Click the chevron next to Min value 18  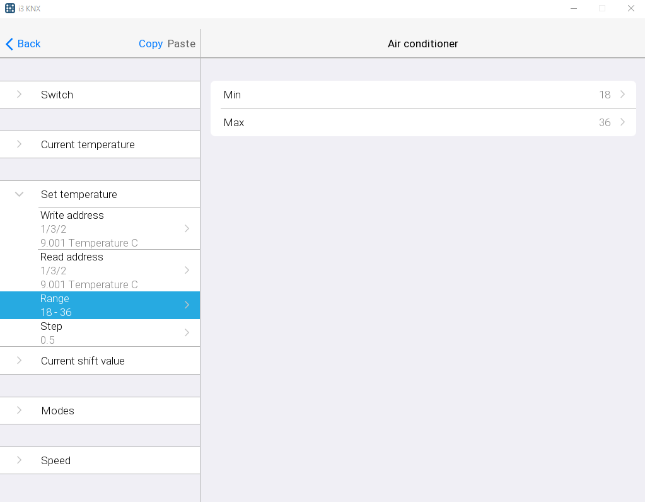(622, 95)
